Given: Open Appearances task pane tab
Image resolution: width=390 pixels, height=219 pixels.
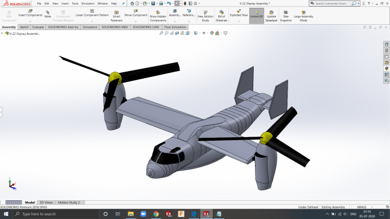Looking at the screenshot, I should [x=386, y=69].
